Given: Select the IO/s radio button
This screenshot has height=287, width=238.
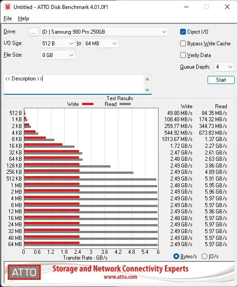Looking at the screenshot, I should (204, 256).
